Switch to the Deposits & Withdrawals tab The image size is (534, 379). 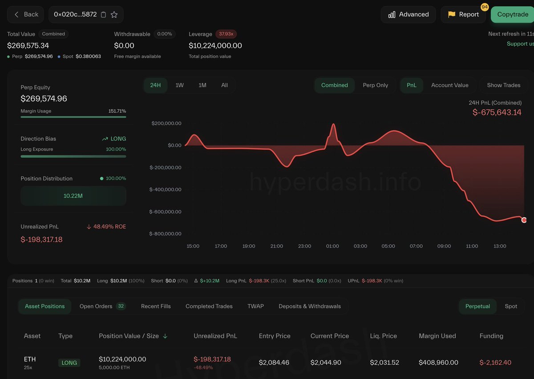(310, 306)
